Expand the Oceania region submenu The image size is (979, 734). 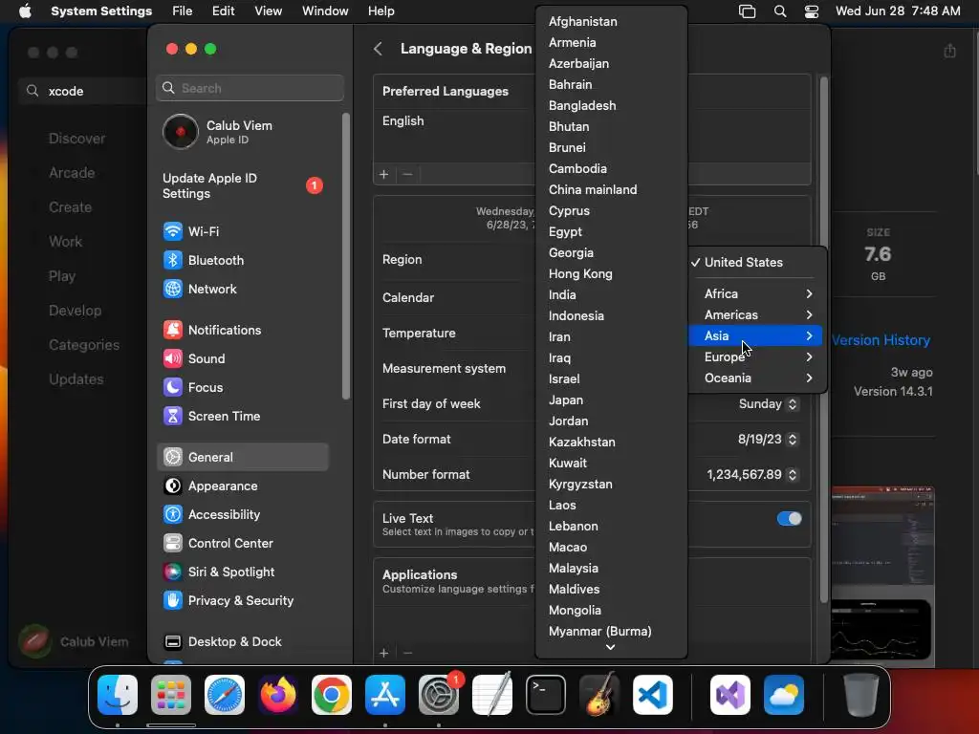pyautogui.click(x=757, y=378)
